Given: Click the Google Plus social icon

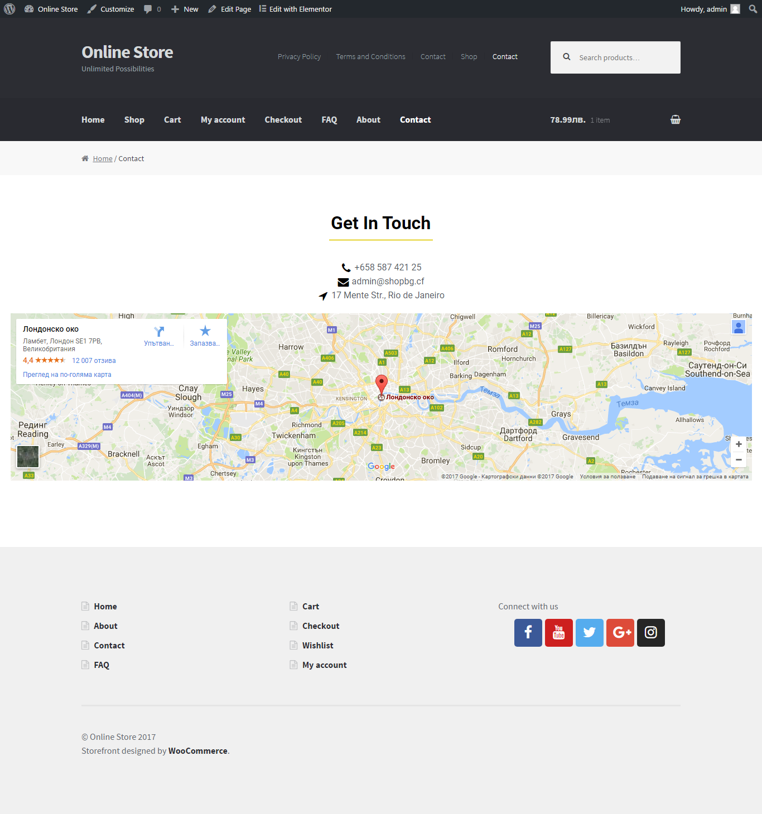Looking at the screenshot, I should (620, 633).
